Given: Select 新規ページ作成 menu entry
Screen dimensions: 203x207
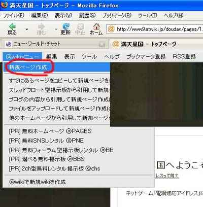Looking at the screenshot, I should pos(57,67).
